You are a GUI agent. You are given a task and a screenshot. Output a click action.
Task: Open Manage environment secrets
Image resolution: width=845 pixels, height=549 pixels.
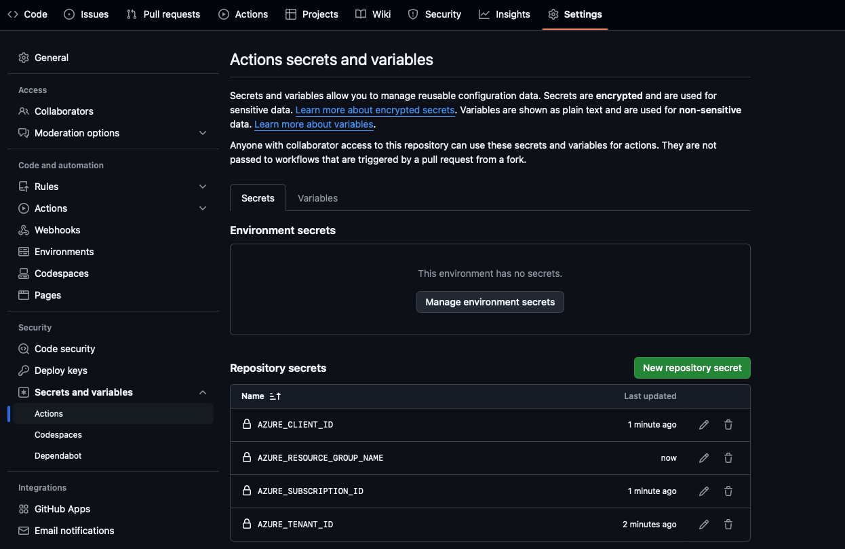click(x=490, y=302)
